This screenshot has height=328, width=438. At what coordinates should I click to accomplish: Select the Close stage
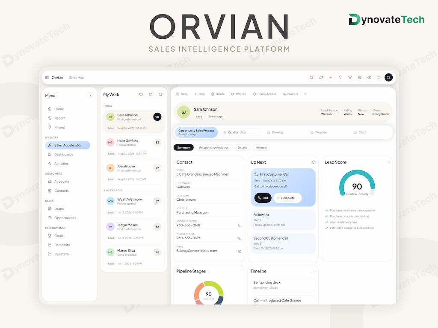[x=360, y=132]
